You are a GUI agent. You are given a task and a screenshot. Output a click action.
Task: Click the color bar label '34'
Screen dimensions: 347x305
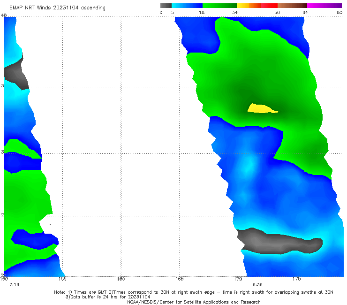tap(235, 13)
